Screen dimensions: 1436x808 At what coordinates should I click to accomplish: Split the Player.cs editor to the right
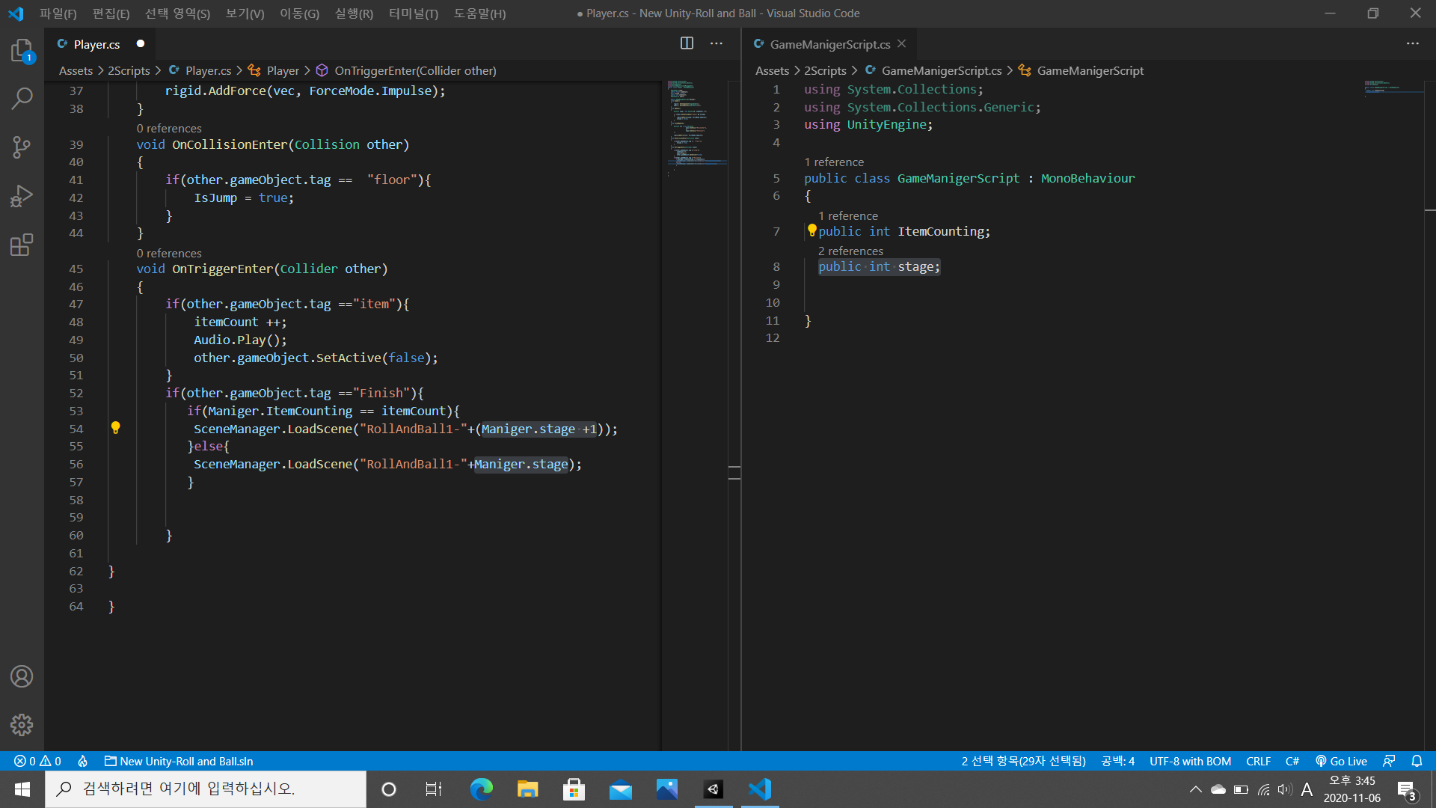coord(687,43)
